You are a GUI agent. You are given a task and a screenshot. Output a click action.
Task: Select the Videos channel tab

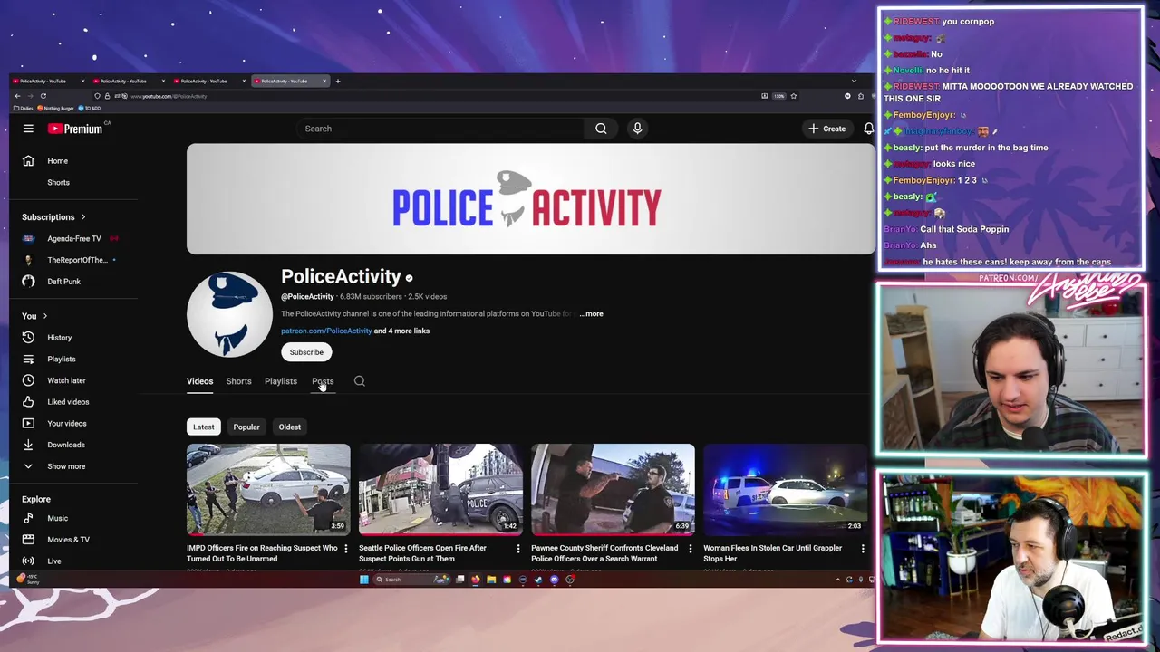(199, 381)
